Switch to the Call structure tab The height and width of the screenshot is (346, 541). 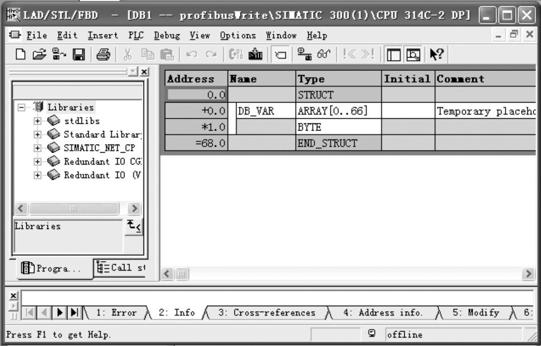tap(120, 267)
